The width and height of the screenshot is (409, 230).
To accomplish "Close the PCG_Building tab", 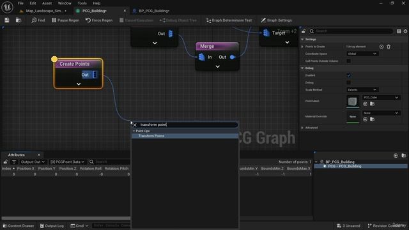I will 125,11.
